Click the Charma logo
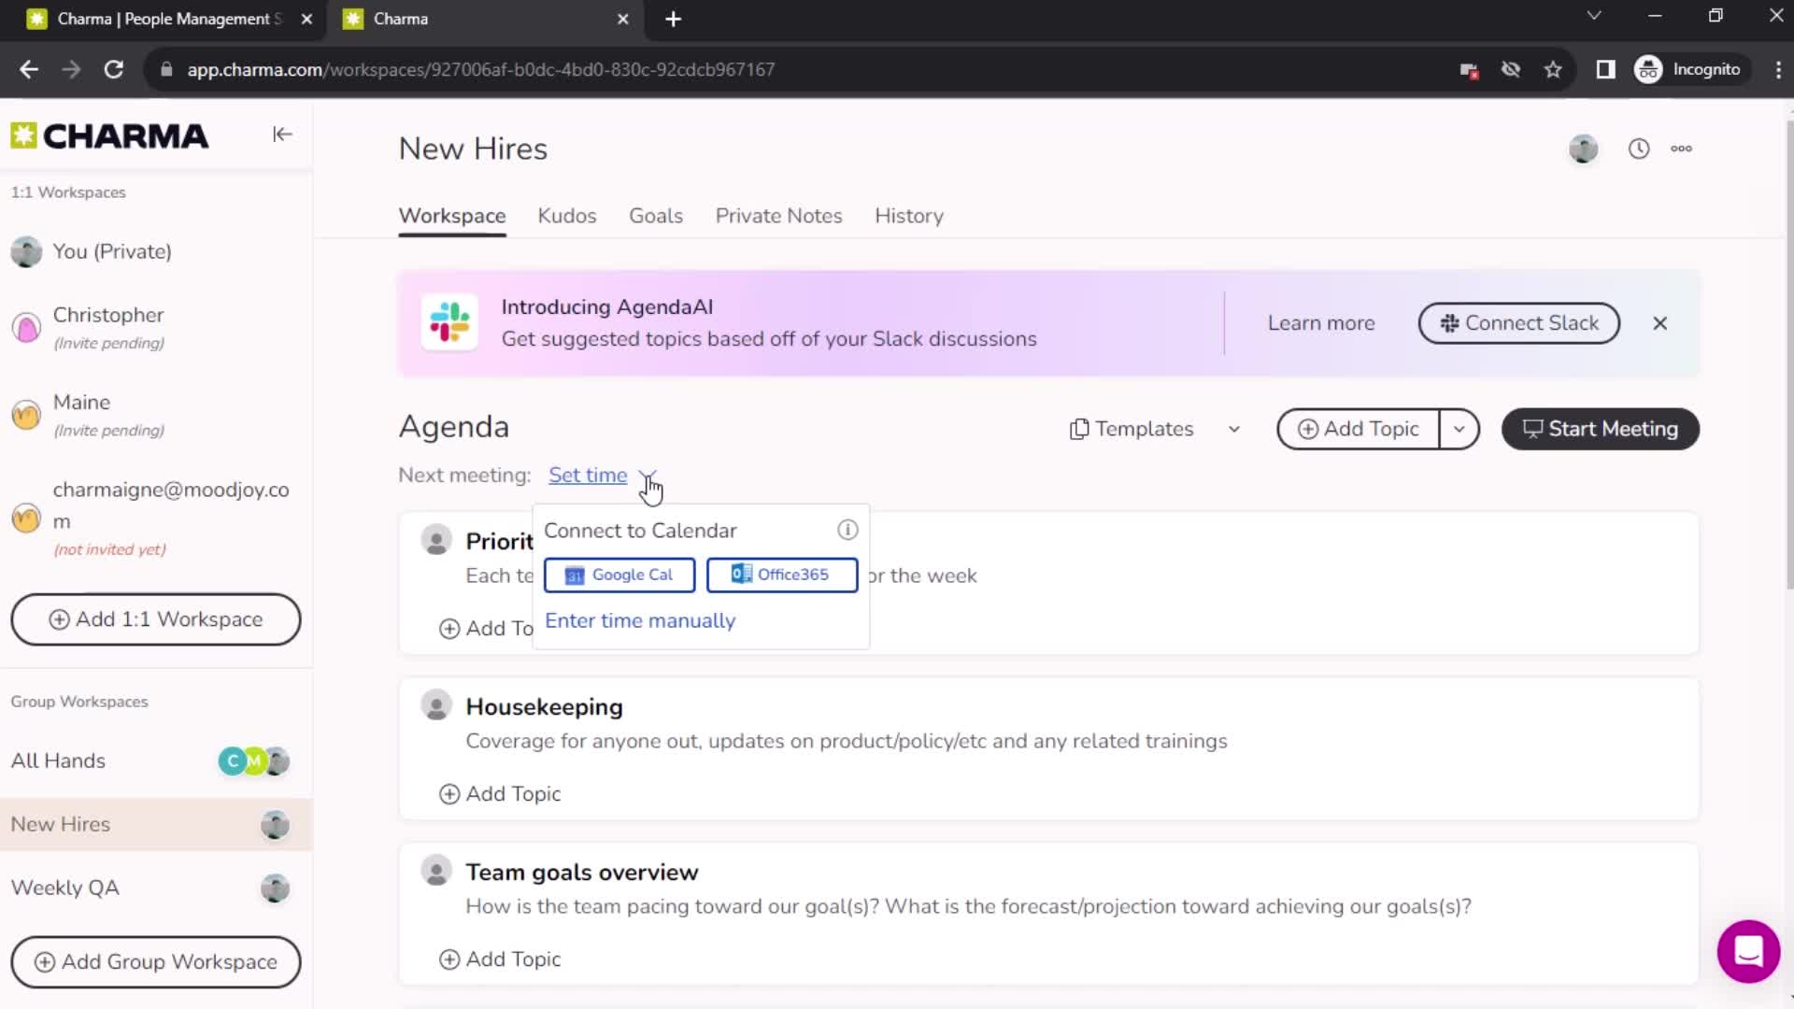The image size is (1794, 1009). 109,136
